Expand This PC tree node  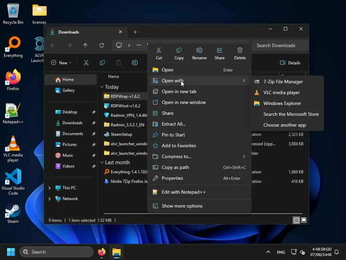click(x=49, y=188)
